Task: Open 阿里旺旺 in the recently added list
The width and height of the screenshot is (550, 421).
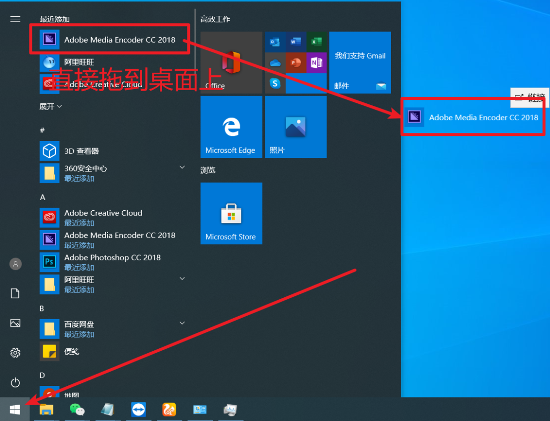Action: (x=112, y=63)
